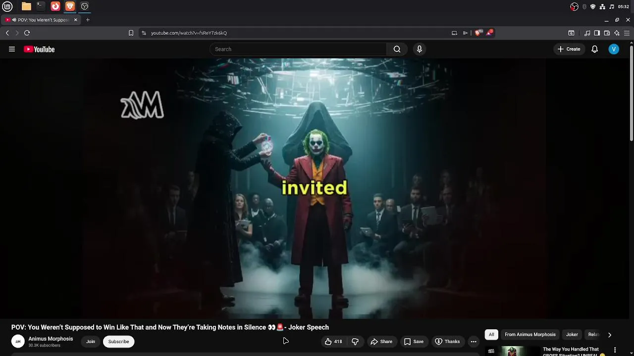
Task: Launch terminal from the panel
Action: coord(41,6)
